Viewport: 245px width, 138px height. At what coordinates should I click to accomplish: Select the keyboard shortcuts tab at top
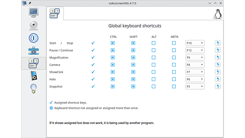click(x=55, y=13)
